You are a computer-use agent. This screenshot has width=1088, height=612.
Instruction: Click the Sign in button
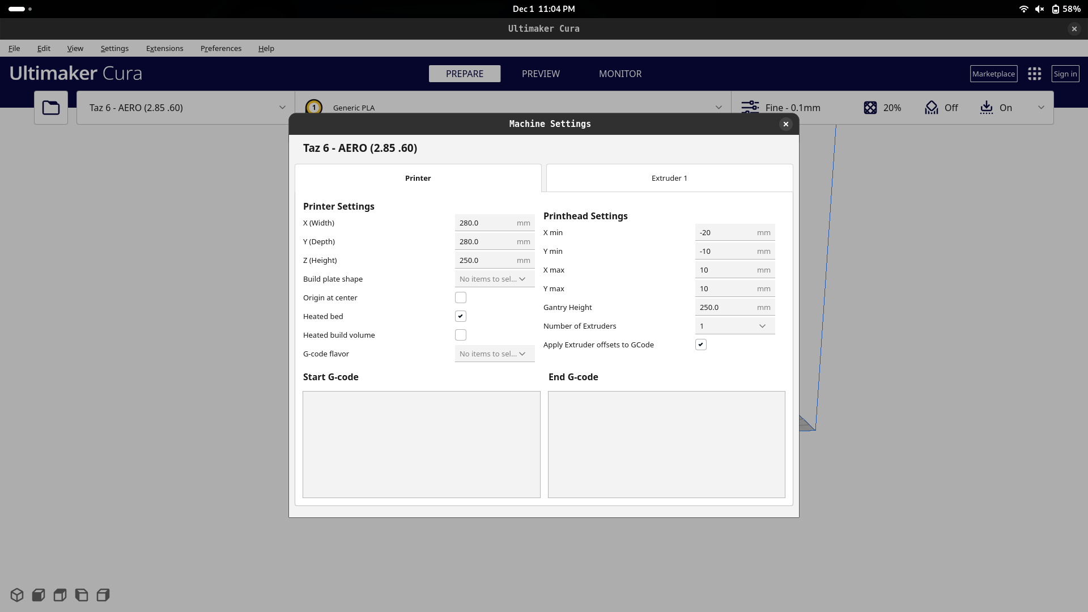pos(1065,74)
